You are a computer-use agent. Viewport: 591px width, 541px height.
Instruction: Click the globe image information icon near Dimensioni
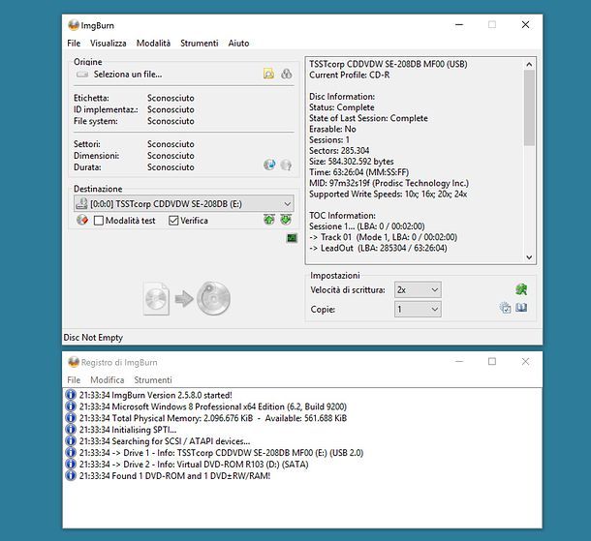(x=269, y=165)
